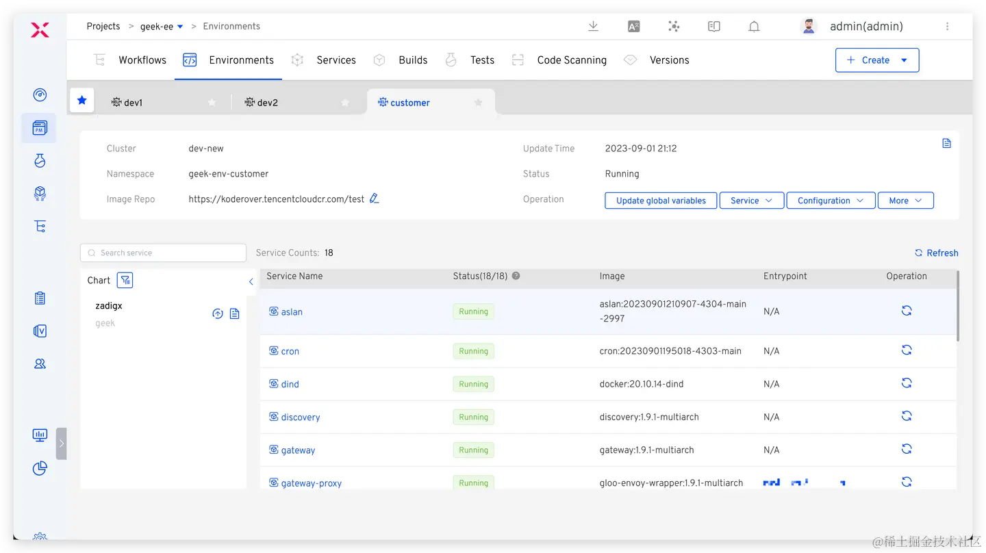Edit the Image Repo pencil icon
The width and height of the screenshot is (986, 553).
coord(374,198)
